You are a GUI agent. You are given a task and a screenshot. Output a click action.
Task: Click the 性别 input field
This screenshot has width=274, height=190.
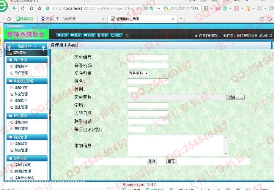point(133,89)
